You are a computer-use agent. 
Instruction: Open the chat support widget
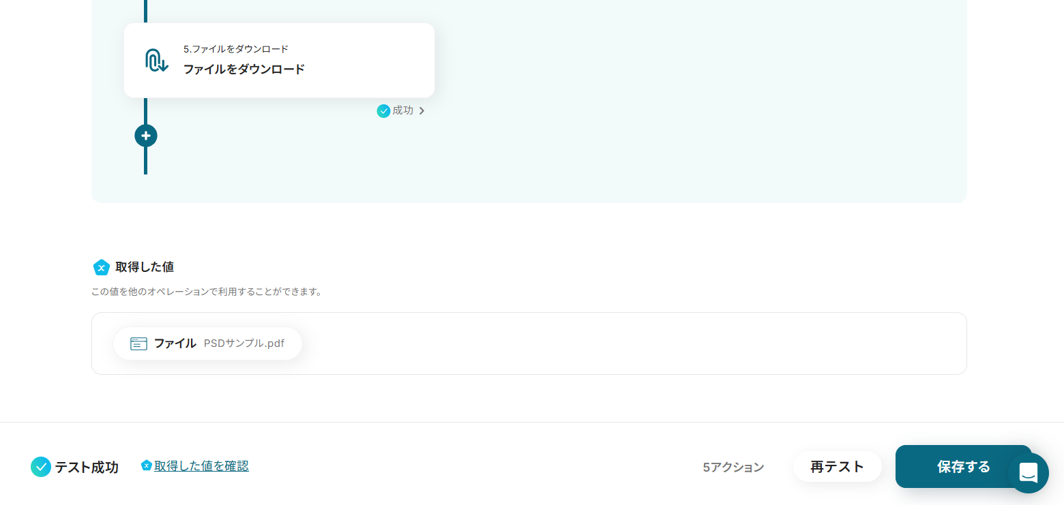(1028, 472)
